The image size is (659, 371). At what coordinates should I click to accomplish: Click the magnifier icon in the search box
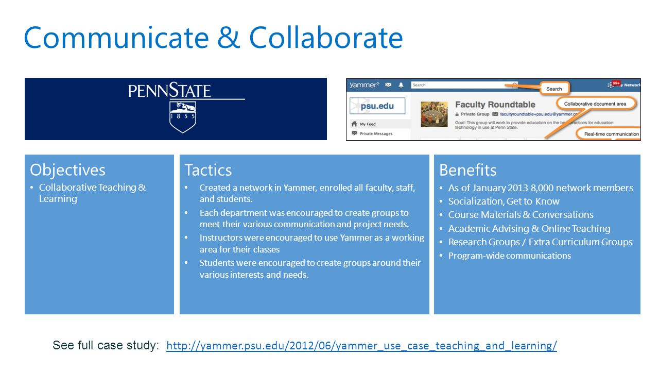click(514, 85)
